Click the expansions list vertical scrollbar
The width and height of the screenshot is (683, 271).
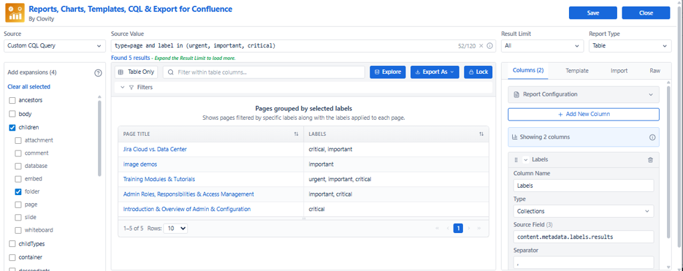click(x=99, y=138)
